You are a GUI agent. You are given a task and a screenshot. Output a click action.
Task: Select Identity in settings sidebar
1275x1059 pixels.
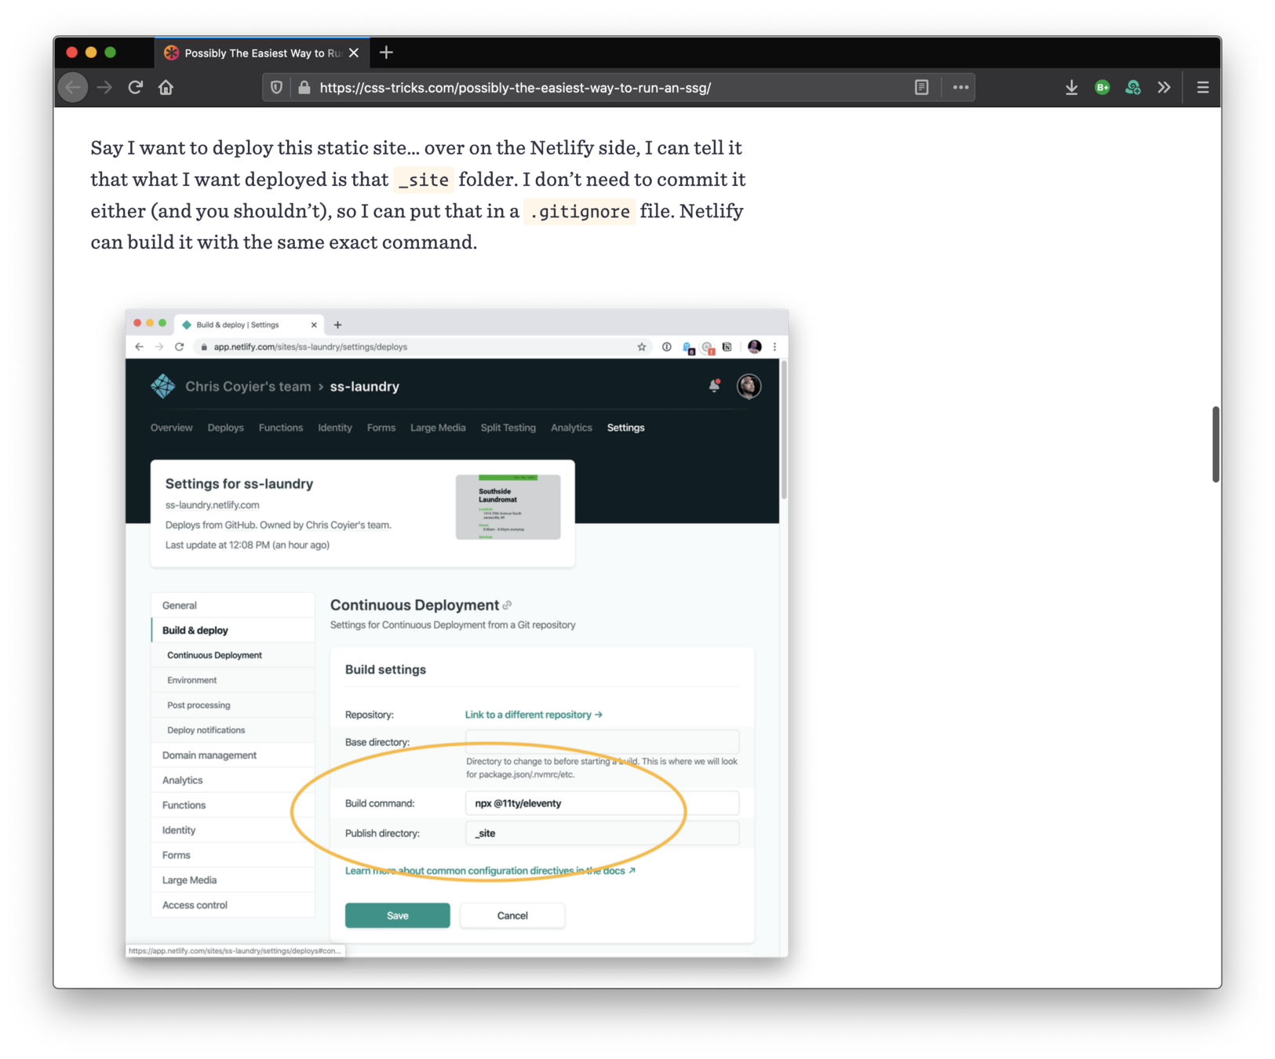coord(233,831)
